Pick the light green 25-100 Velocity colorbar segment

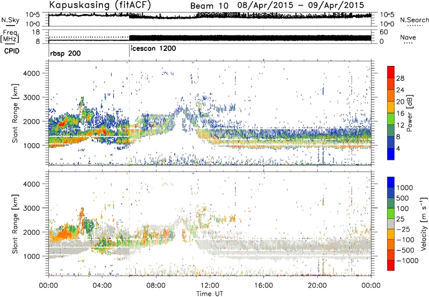391,213
